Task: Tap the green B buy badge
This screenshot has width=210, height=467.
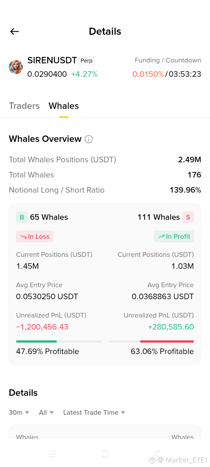Action: click(x=22, y=217)
